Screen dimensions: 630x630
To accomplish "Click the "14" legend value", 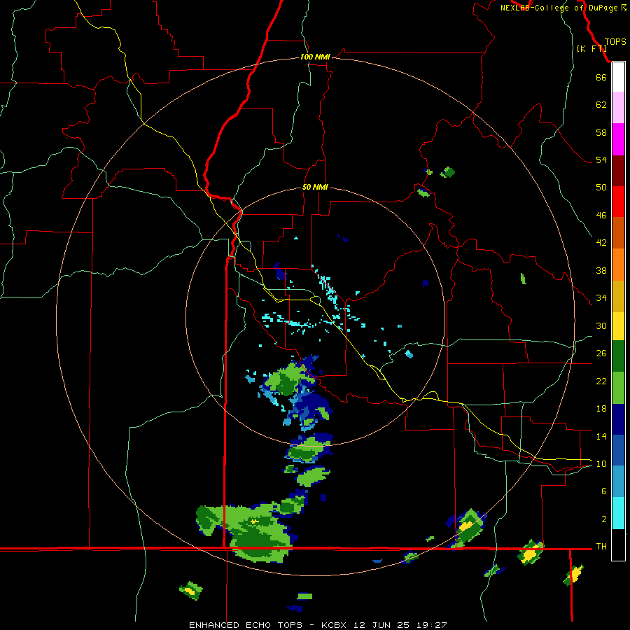I will (601, 436).
